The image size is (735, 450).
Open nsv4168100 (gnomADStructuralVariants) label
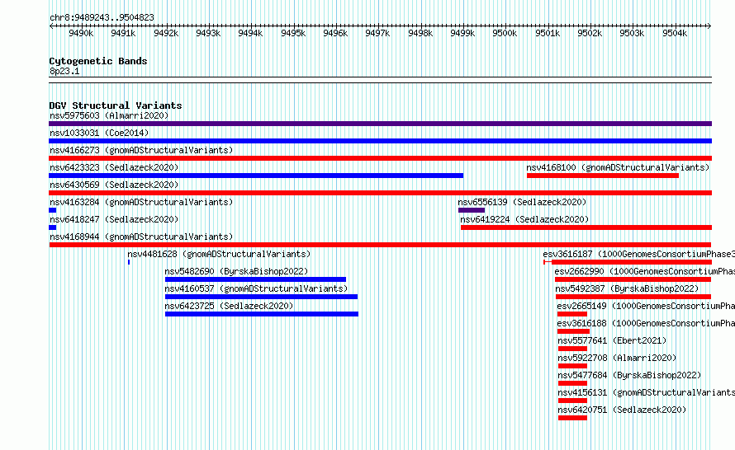[618, 167]
